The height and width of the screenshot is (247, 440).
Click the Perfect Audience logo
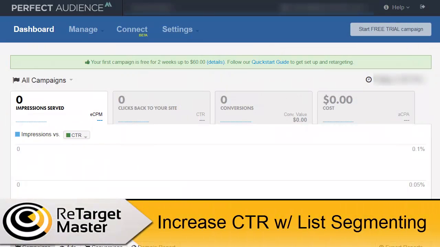pos(62,7)
